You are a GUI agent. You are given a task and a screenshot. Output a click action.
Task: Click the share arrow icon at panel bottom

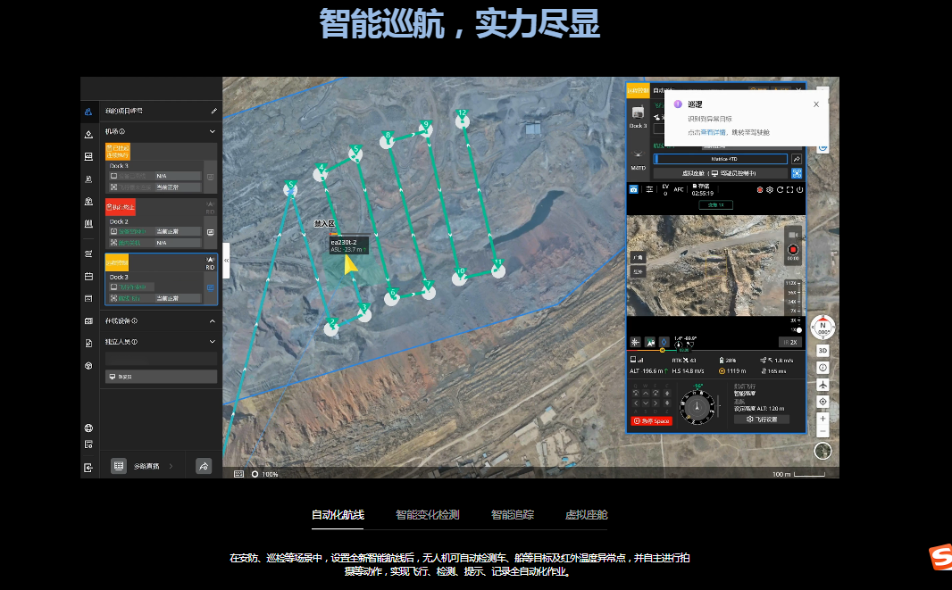(x=204, y=465)
